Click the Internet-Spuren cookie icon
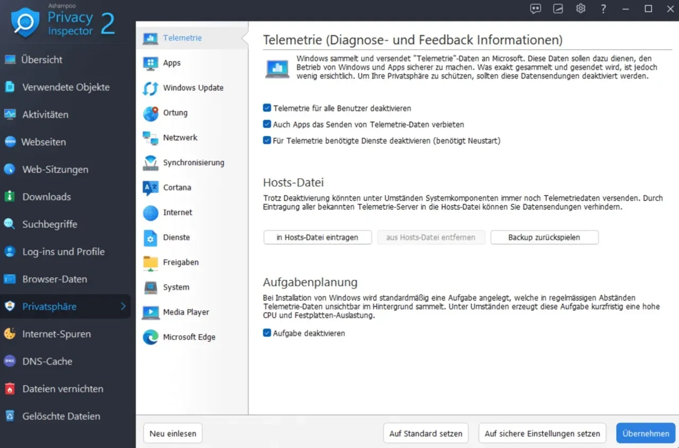This screenshot has width=679, height=448. (10, 334)
